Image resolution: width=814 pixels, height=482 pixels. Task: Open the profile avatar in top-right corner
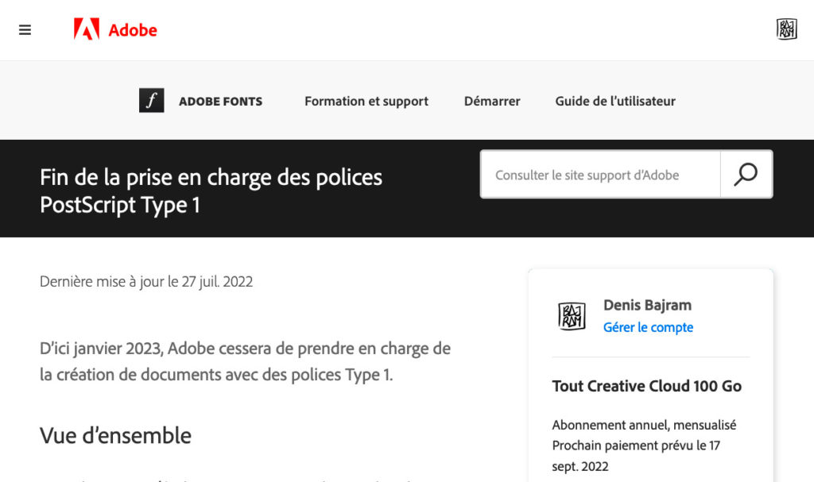pyautogui.click(x=786, y=29)
